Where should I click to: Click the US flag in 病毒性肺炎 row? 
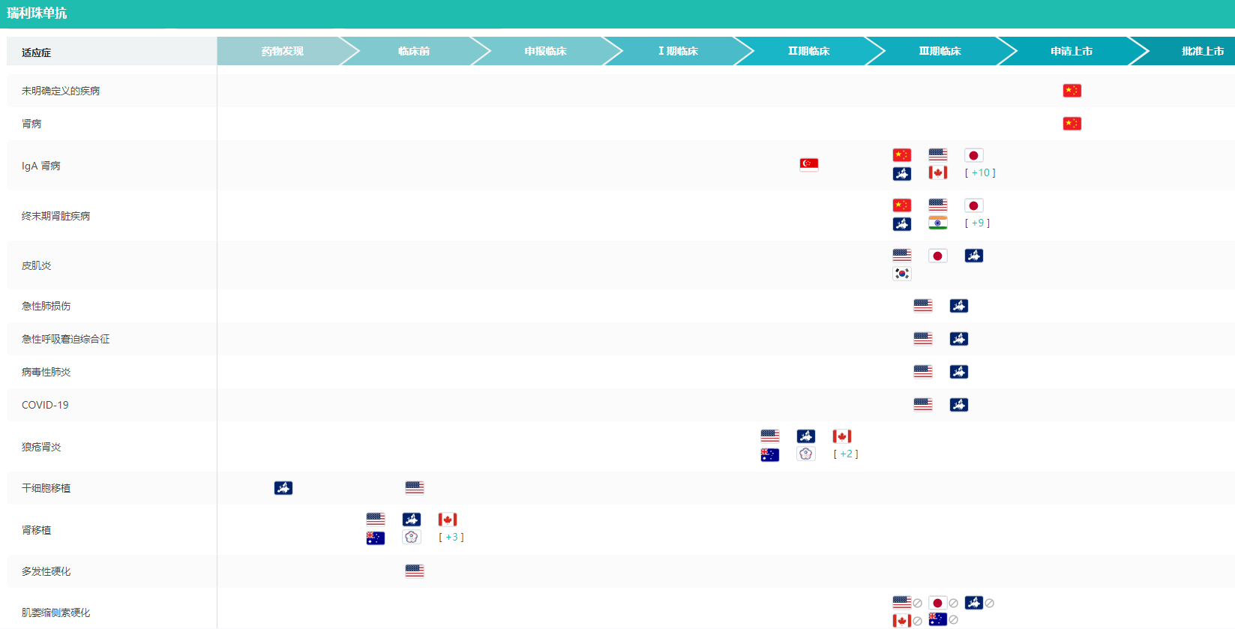coord(923,372)
